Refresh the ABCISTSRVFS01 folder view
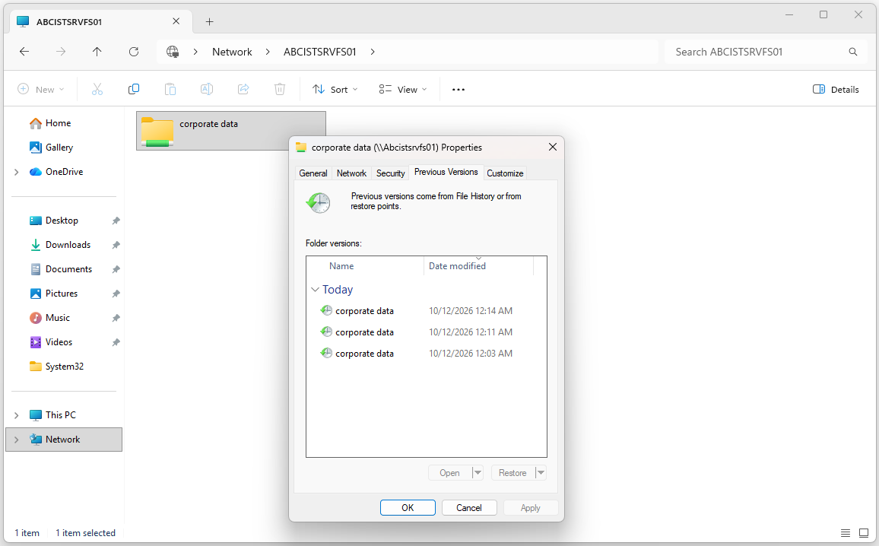 click(133, 52)
